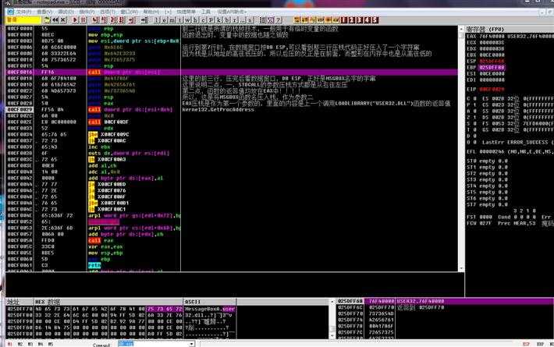Click the EBP button at bottom right

(540, 344)
